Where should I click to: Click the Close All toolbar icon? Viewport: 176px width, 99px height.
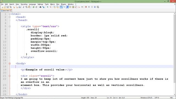tap(17, 7)
